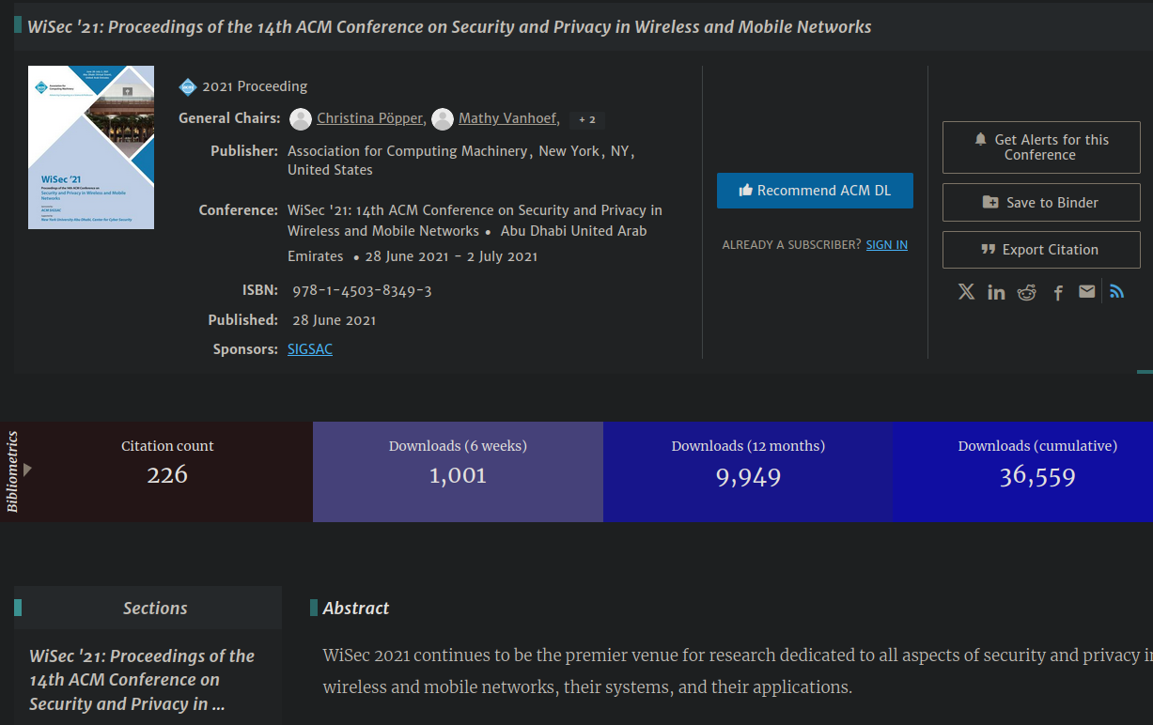Image resolution: width=1153 pixels, height=725 pixels.
Task: Select WiSec '21 entry in Sections
Action: click(x=142, y=679)
